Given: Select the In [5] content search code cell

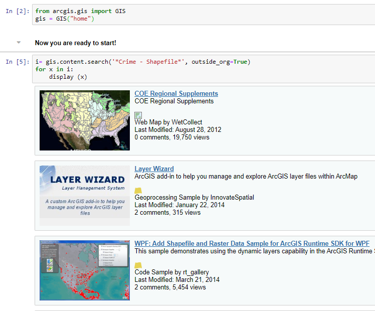Looking at the screenshot, I should pyautogui.click(x=204, y=69).
